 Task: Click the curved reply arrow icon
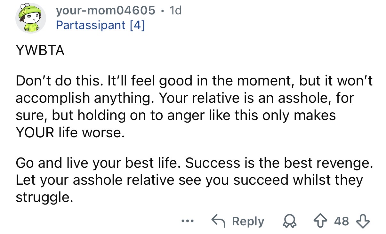click(x=218, y=221)
